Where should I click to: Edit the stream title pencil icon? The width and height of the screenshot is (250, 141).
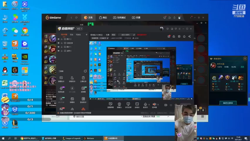click(134, 35)
